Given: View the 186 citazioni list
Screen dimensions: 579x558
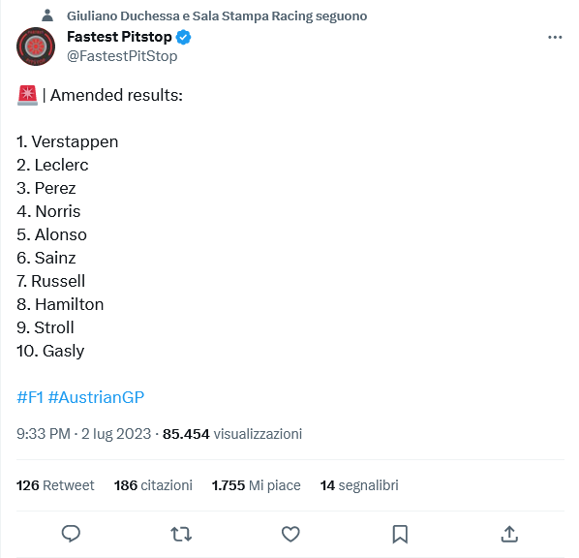Looking at the screenshot, I should coord(153,485).
